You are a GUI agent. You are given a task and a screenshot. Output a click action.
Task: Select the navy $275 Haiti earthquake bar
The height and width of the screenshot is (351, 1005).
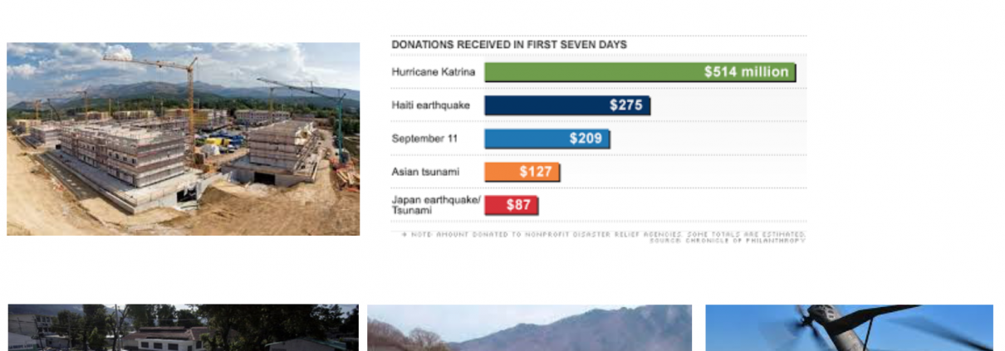tap(567, 105)
